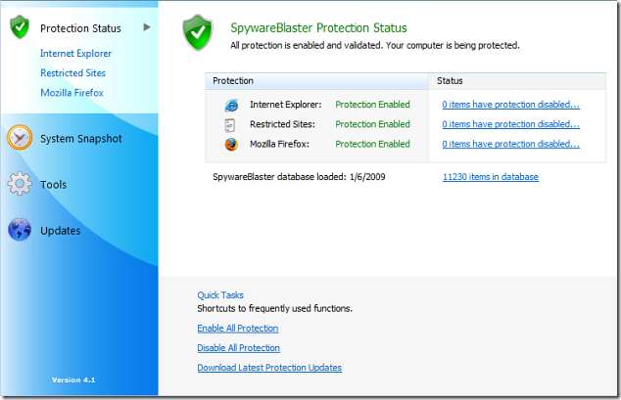The image size is (621, 400).
Task: Click 'Mozilla Firefox:' label in the table
Action: [279, 145]
